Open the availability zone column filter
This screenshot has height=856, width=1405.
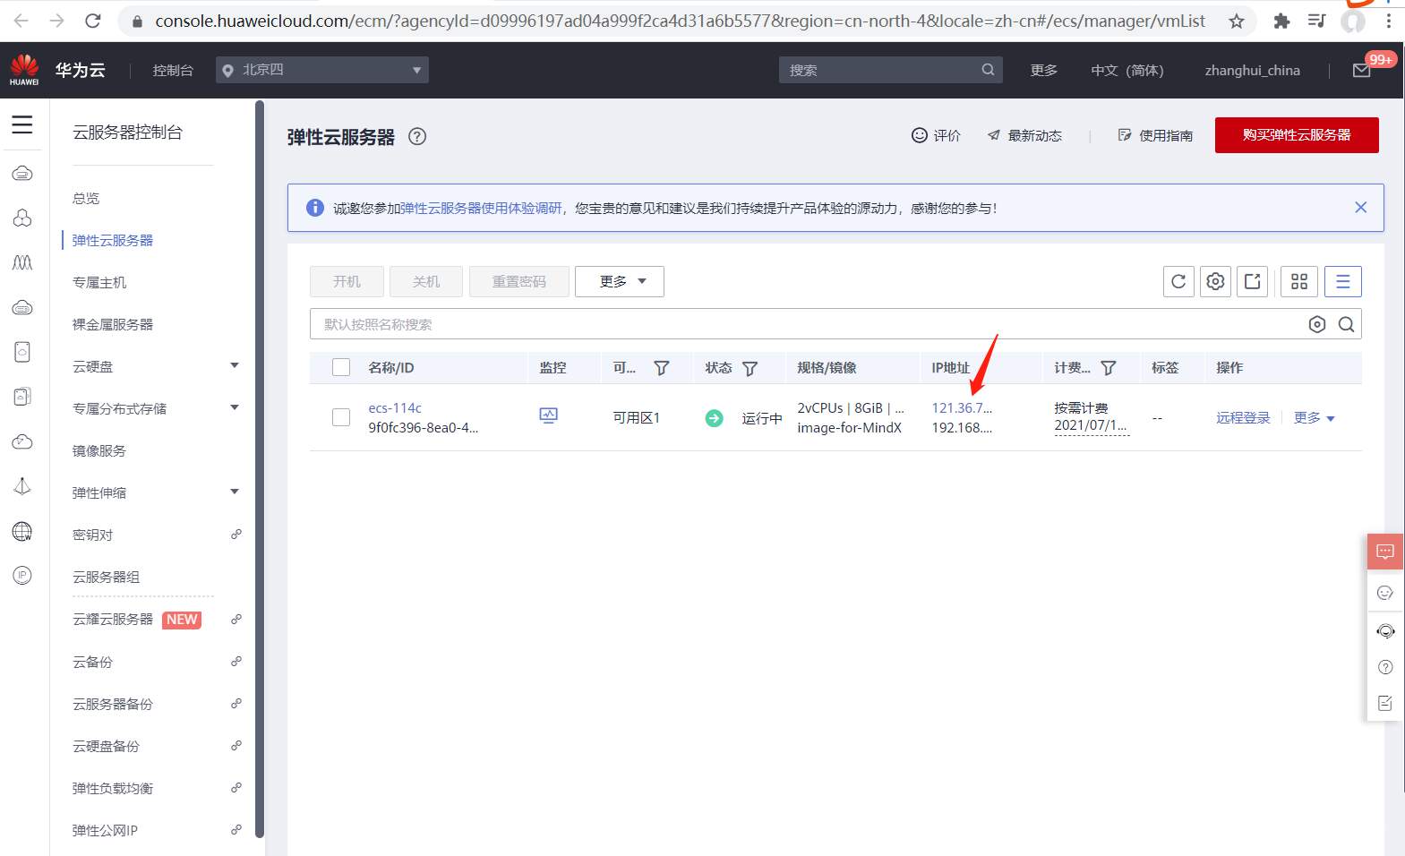(x=662, y=368)
